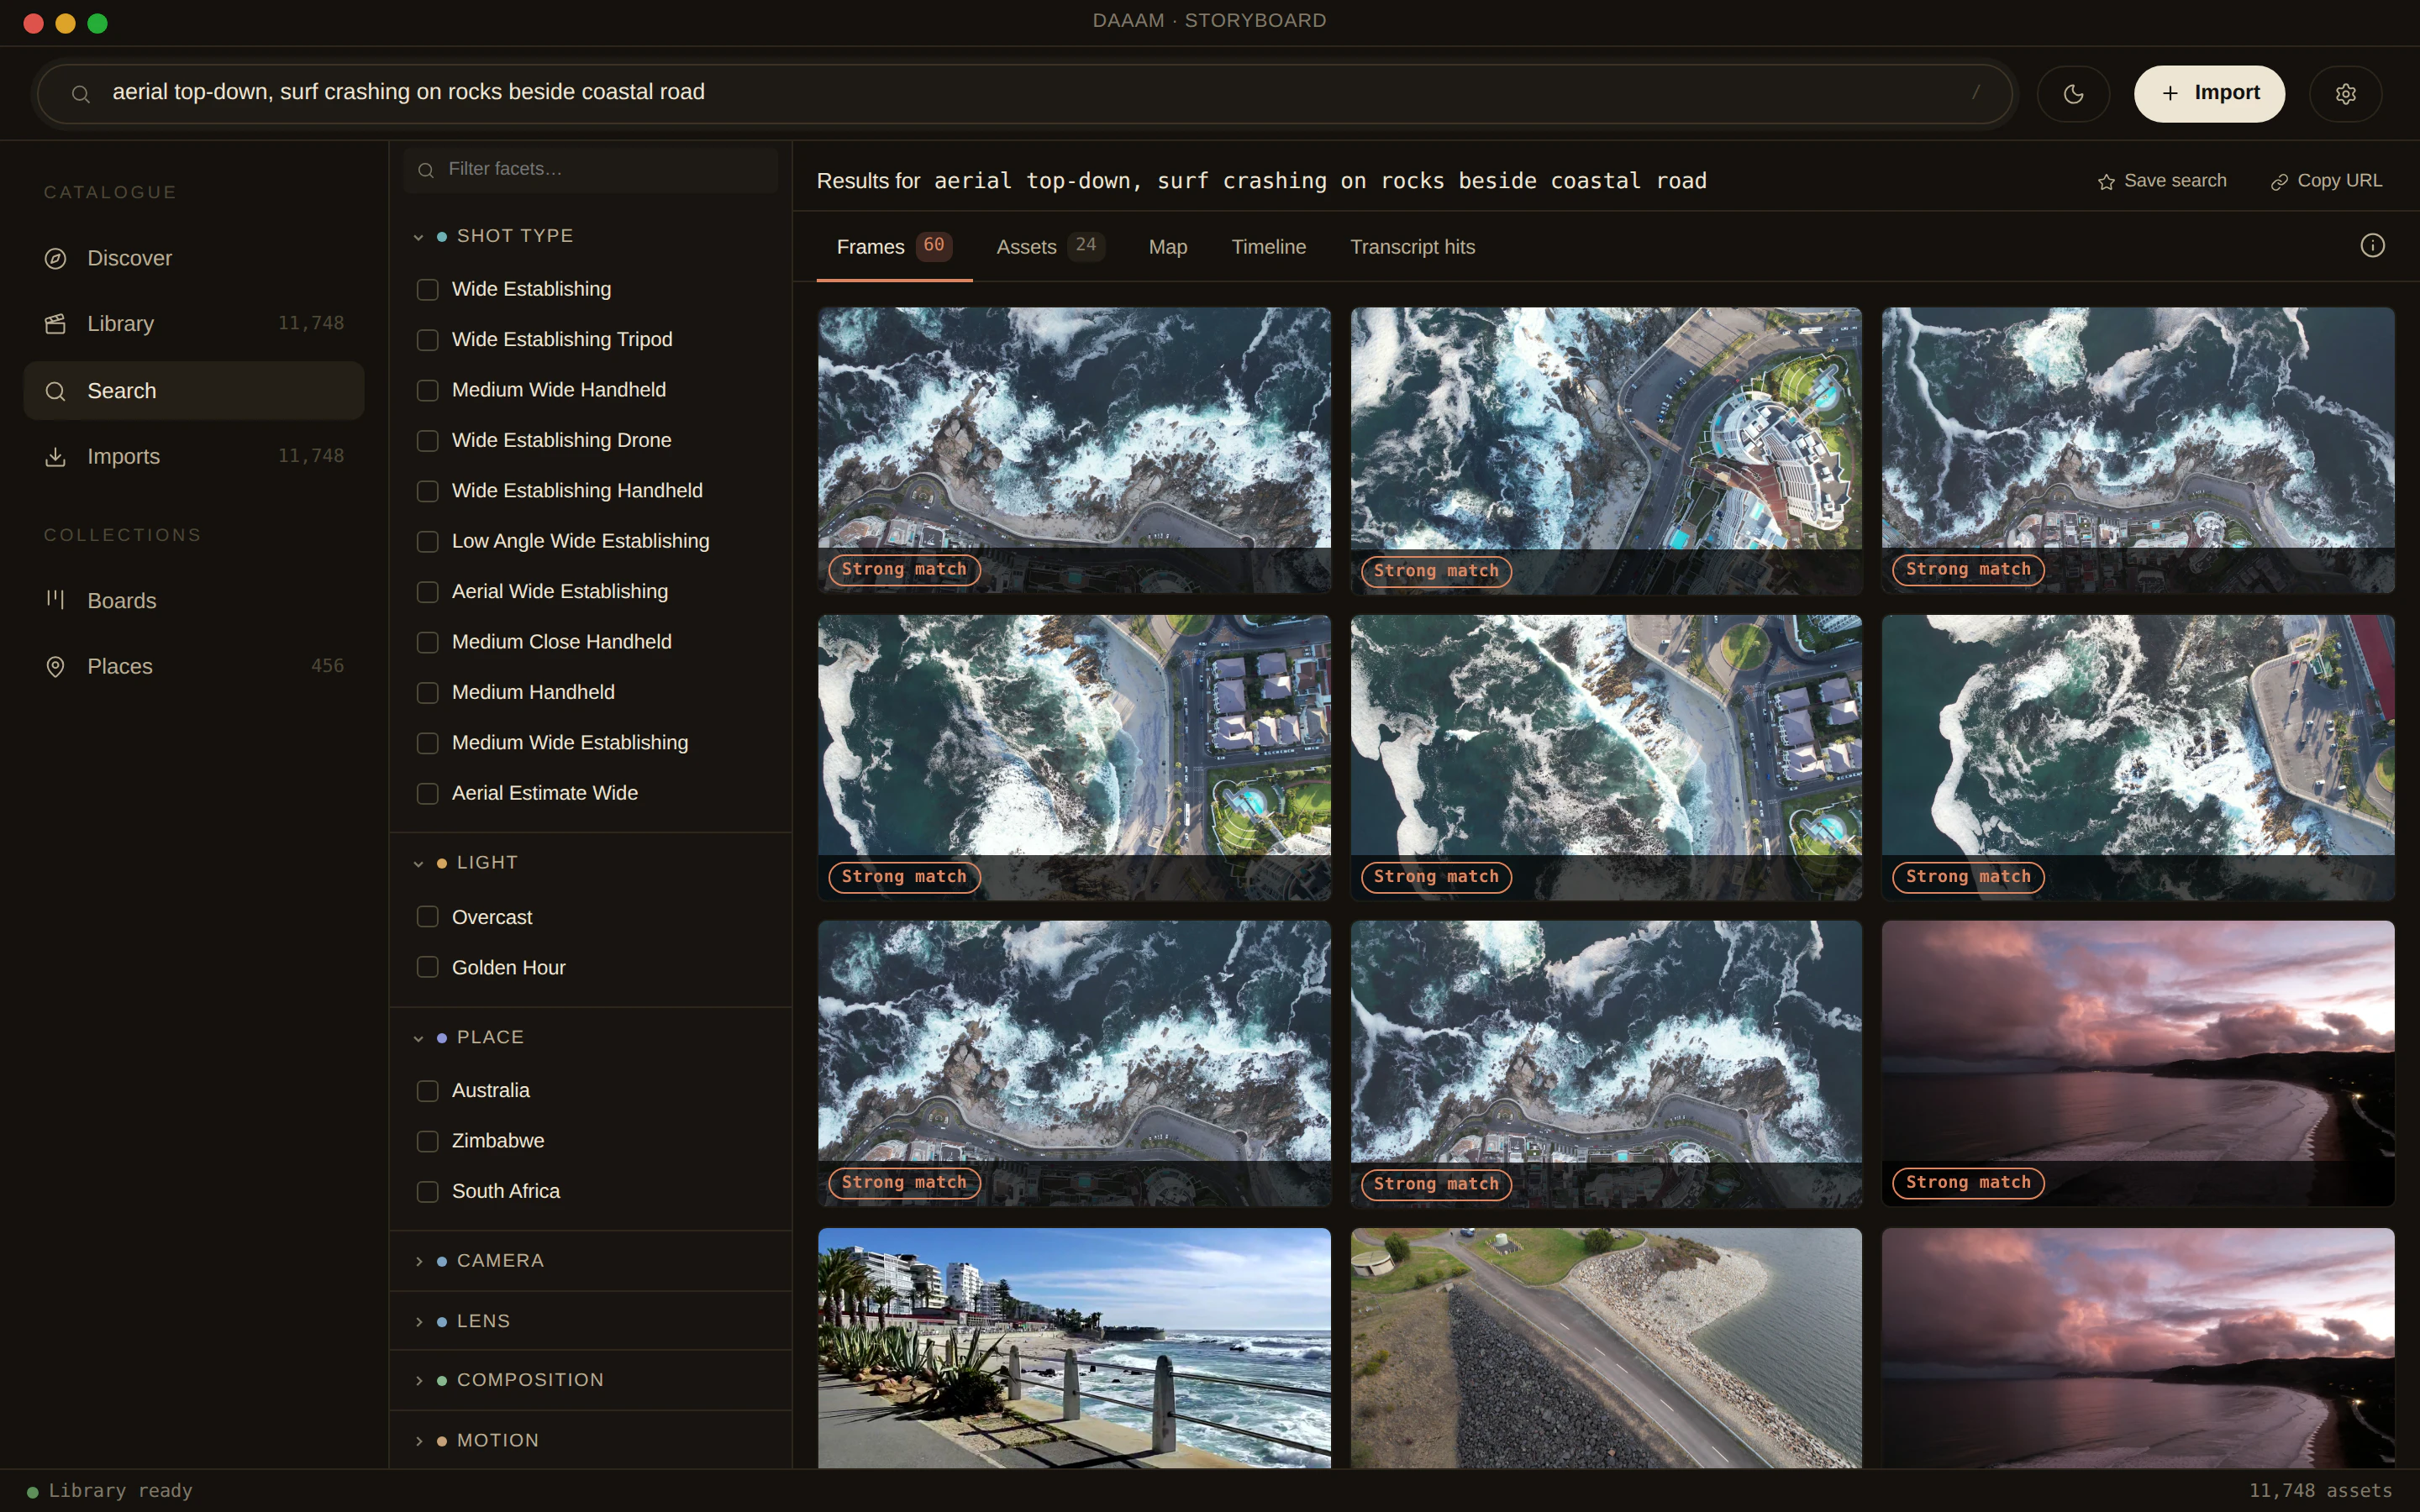Open the palm tree beachfront promenade frame
Image resolution: width=2420 pixels, height=1512 pixels.
(x=1074, y=1348)
